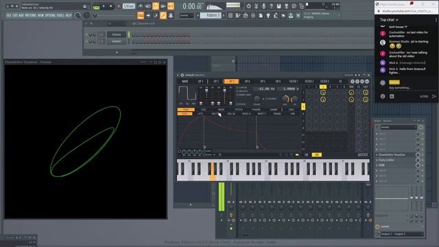
Task: Click the save project floppy icon
Action: pyautogui.click(x=279, y=6)
